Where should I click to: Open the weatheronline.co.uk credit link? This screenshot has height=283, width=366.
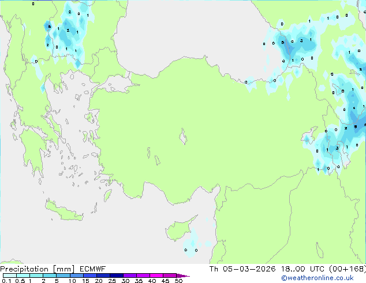[318, 278]
